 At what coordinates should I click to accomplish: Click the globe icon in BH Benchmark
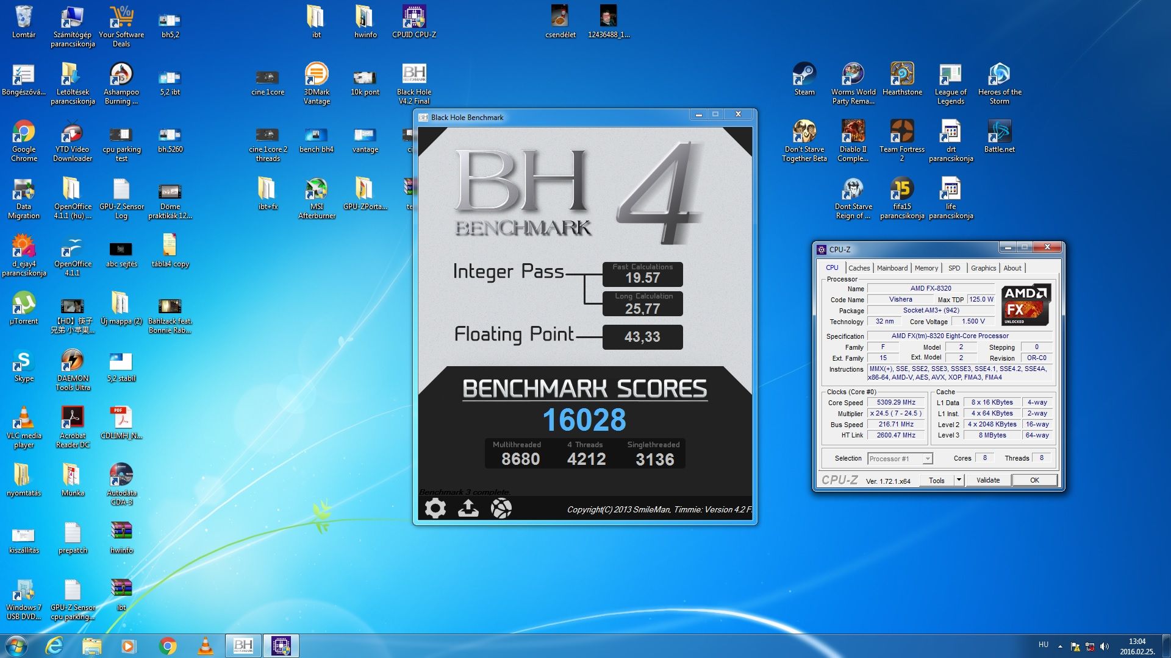[x=501, y=508]
